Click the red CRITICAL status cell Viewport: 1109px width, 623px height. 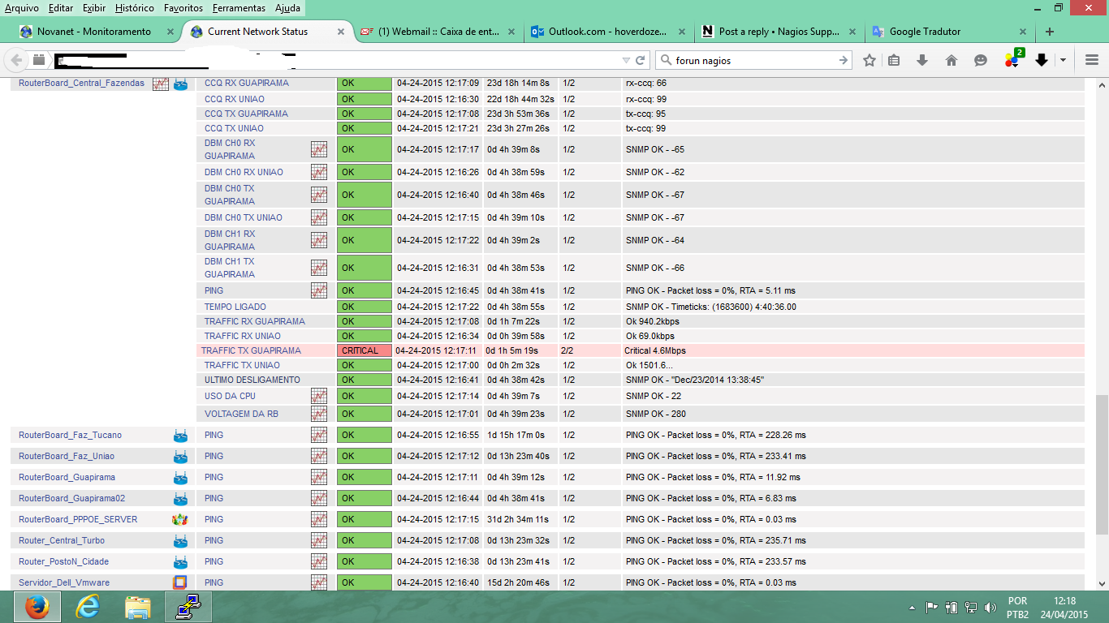click(364, 350)
